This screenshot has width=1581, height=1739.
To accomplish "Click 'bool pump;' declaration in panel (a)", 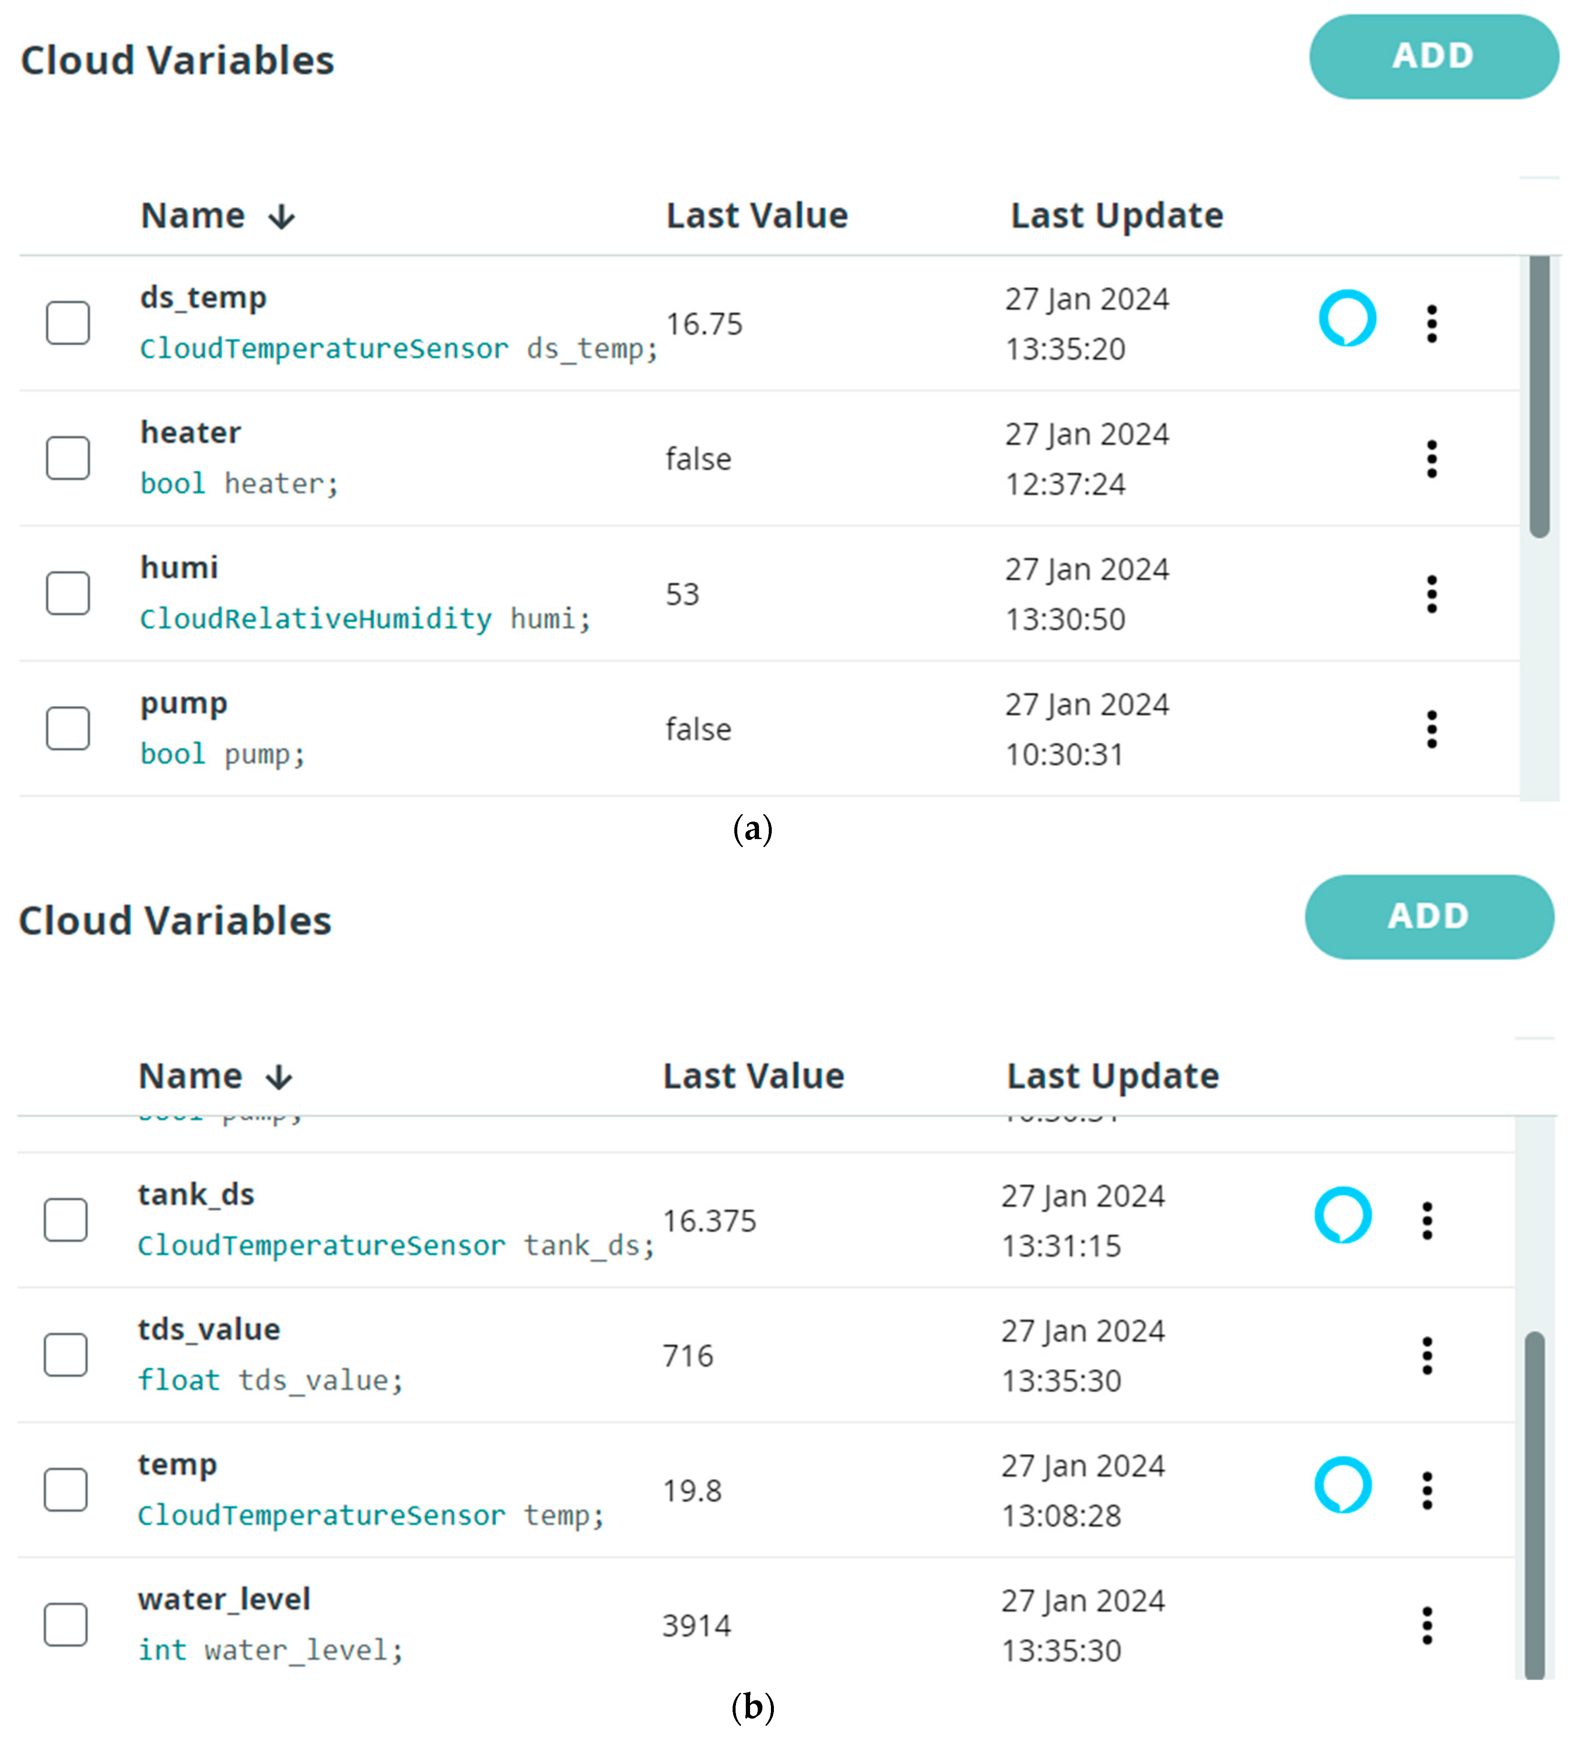I will (x=223, y=755).
